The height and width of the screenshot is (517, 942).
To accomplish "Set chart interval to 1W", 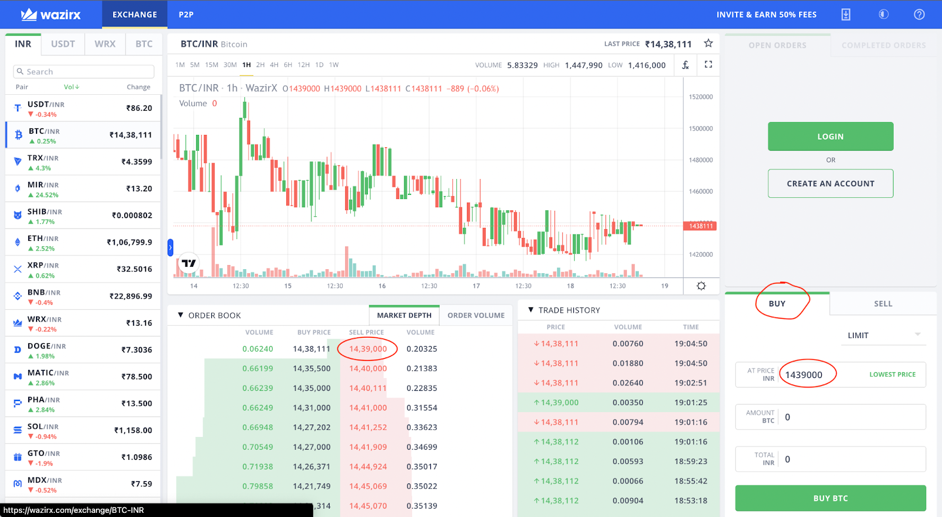I will tap(334, 65).
